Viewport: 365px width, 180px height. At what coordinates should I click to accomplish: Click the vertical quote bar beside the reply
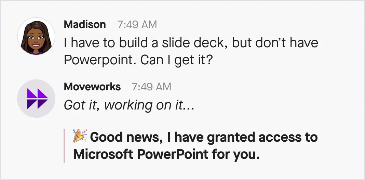point(64,146)
